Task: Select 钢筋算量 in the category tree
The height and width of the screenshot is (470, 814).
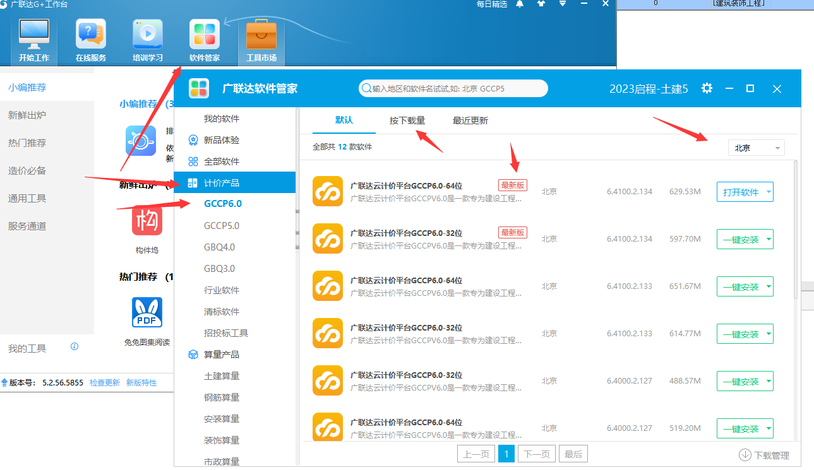Action: pos(222,397)
